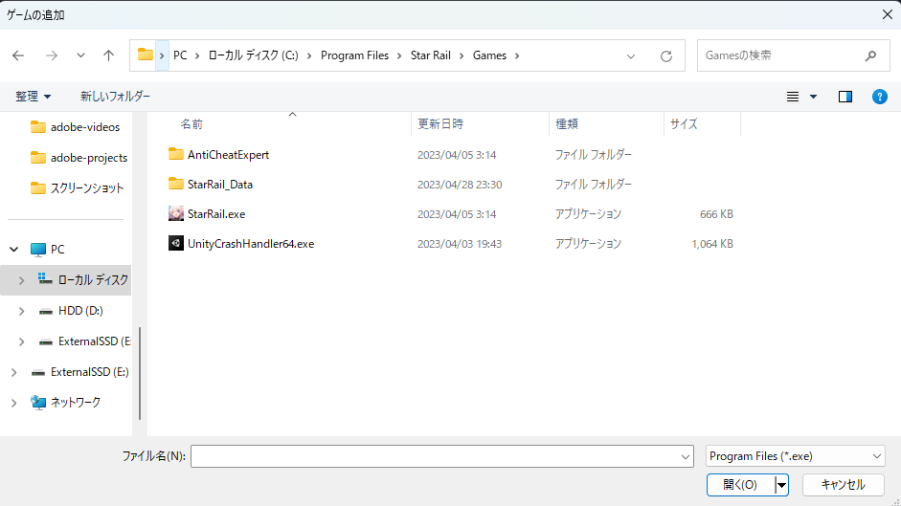Click the 666 KB size cell

716,214
